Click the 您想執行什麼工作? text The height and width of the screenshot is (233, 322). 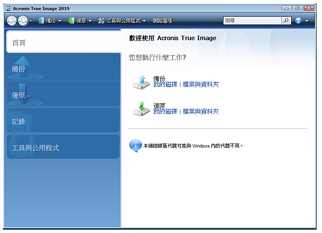(x=157, y=57)
